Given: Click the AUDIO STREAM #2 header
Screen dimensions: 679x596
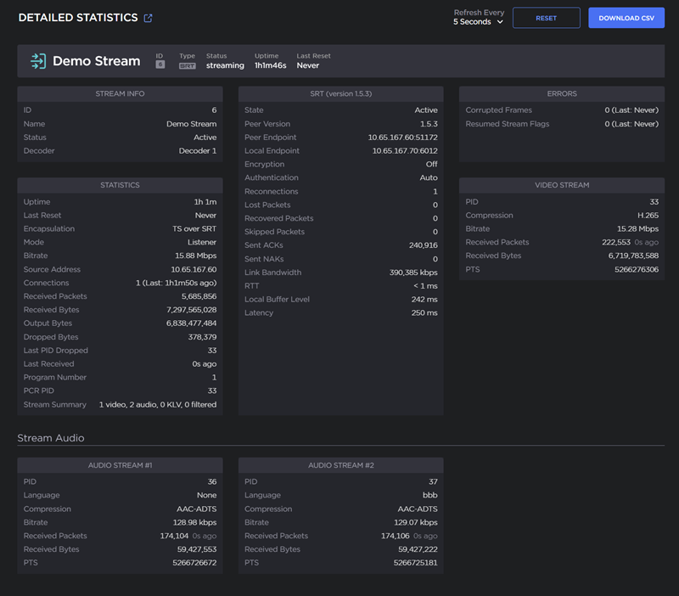Looking at the screenshot, I should [340, 465].
